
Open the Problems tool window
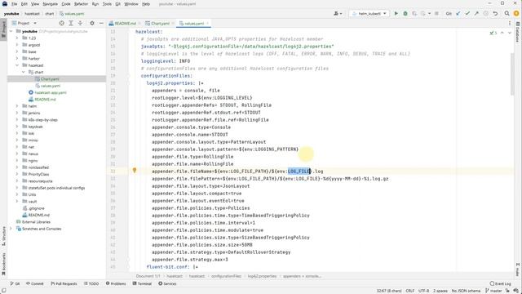[x=116, y=283]
